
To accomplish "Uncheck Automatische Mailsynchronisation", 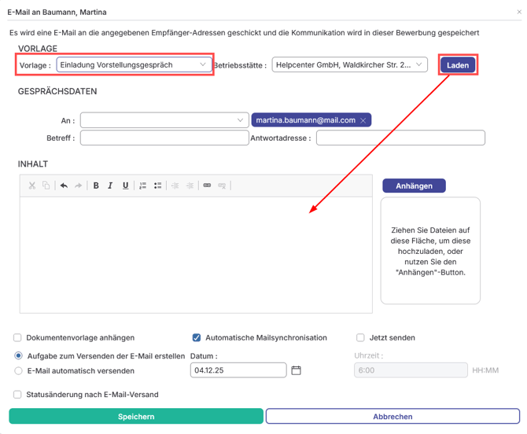I will (197, 338).
